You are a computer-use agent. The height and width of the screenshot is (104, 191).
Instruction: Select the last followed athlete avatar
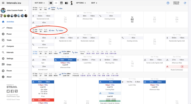[26, 16]
